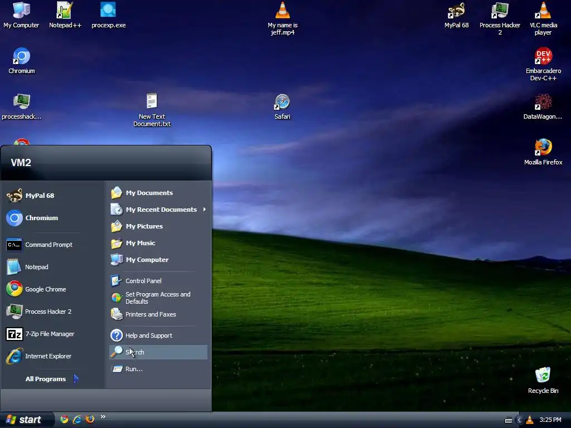571x428 pixels.
Task: Open Notepad from Start menu
Action: 53,267
